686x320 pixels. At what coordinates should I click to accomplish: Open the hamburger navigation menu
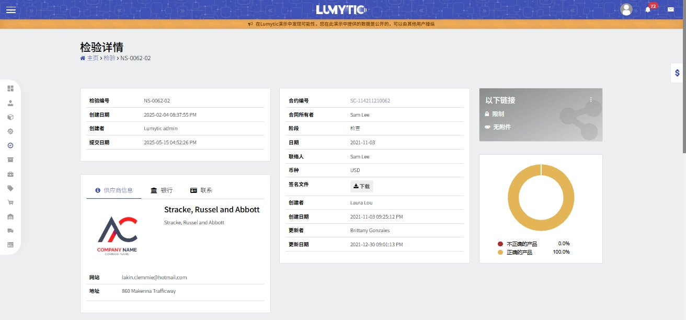click(x=11, y=9)
